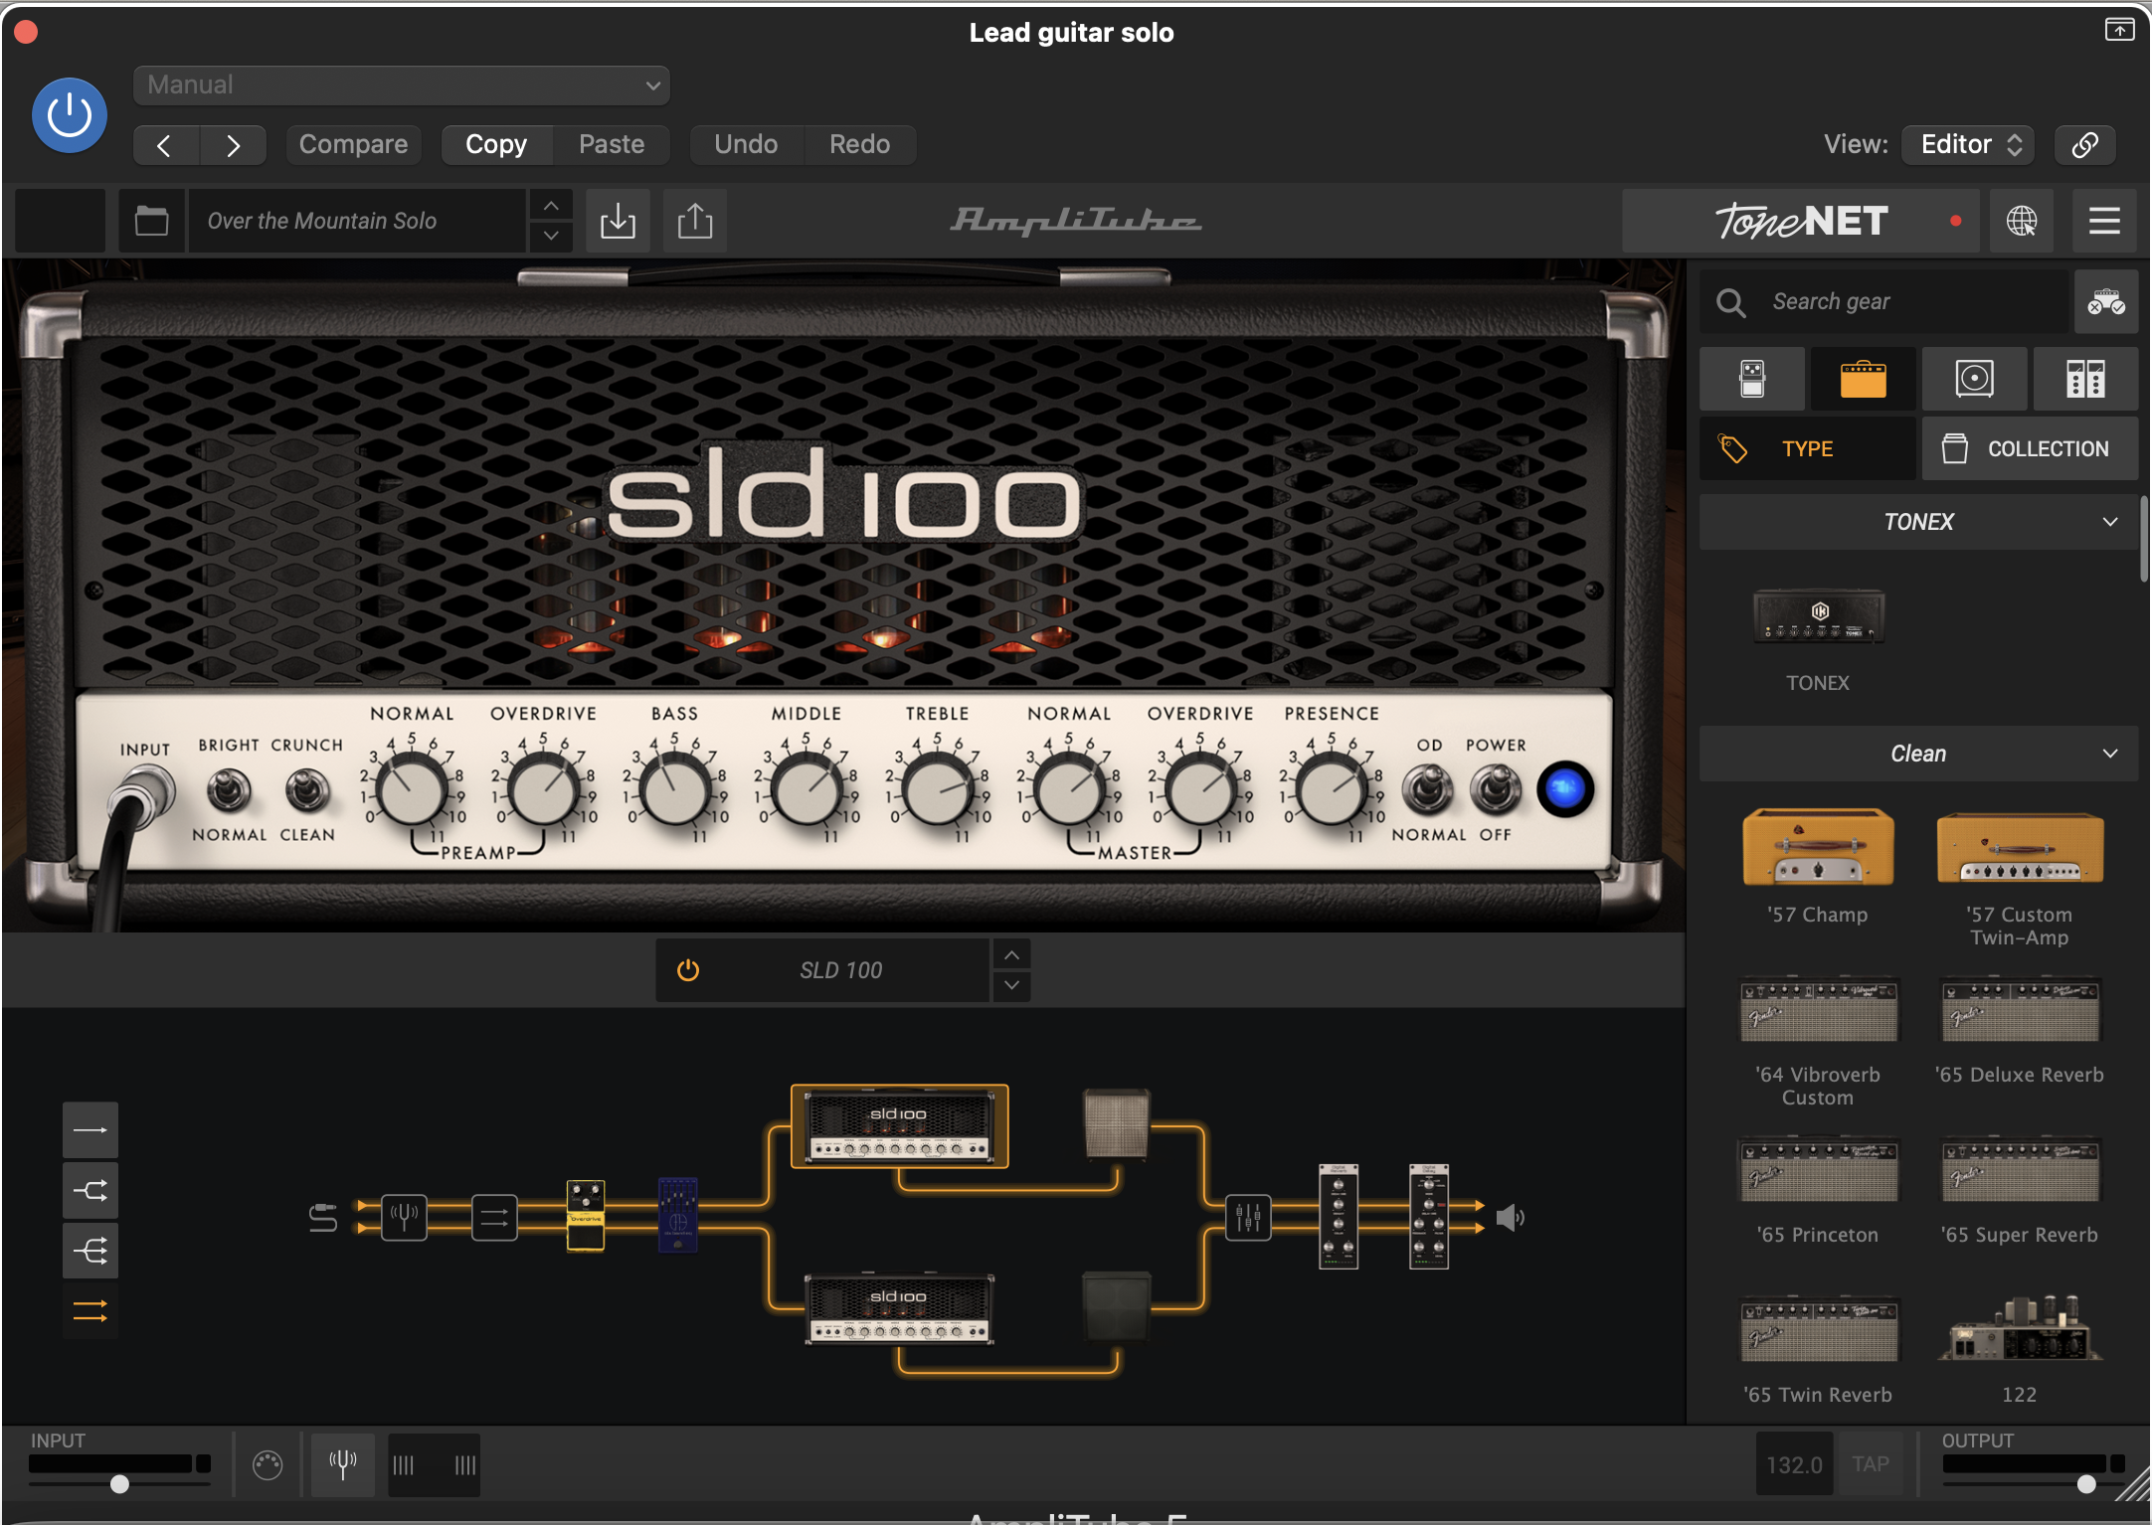Screen dimensions: 2152x1525
Task: Select the TONEX amp thumbnail
Action: click(x=1819, y=616)
